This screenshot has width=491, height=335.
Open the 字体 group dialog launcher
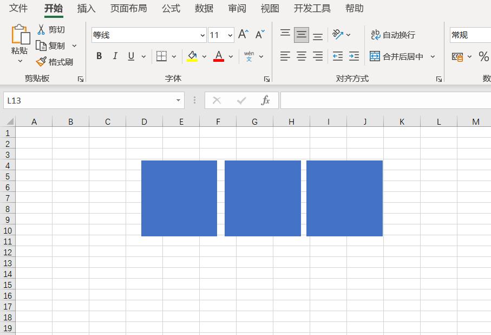pyautogui.click(x=266, y=79)
